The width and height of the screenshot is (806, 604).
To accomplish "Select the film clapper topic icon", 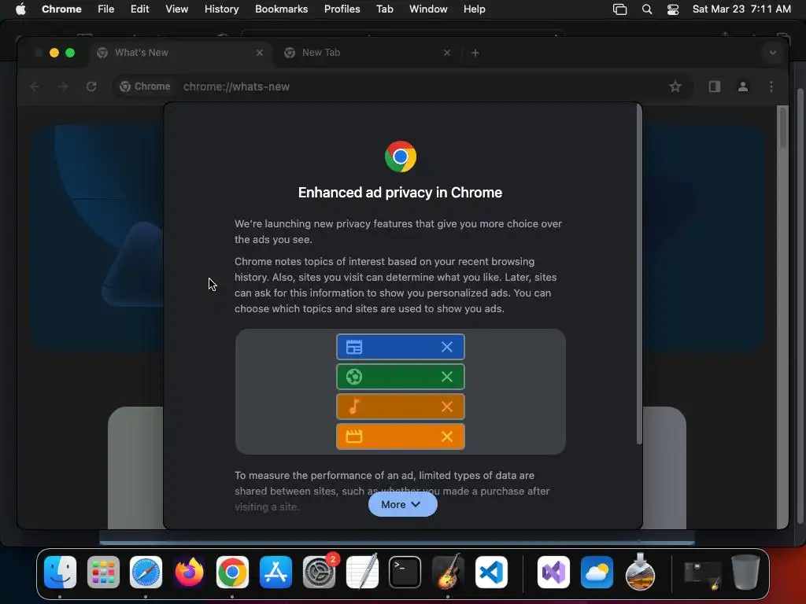I will point(354,436).
